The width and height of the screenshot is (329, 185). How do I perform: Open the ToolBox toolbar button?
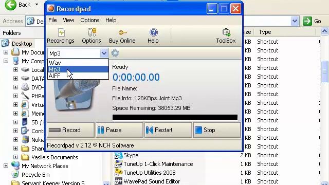(x=226, y=36)
